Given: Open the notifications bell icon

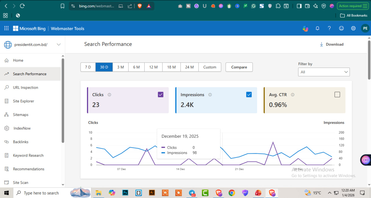Looking at the screenshot, I should coord(317,28).
